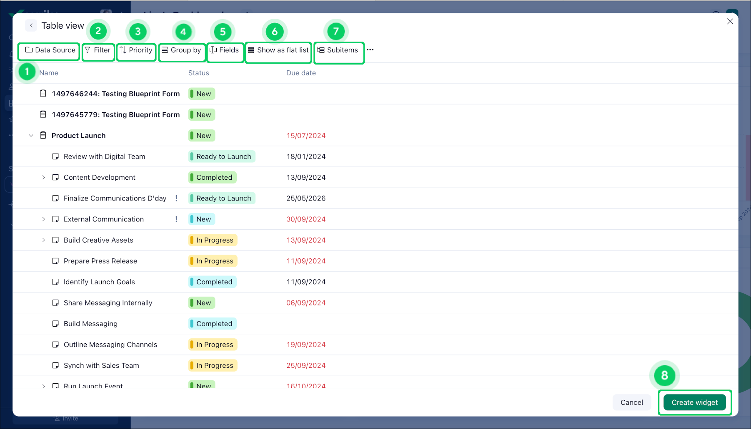Collapse the Product Launch row
Image resolution: width=751 pixels, height=429 pixels.
pyautogui.click(x=31, y=135)
